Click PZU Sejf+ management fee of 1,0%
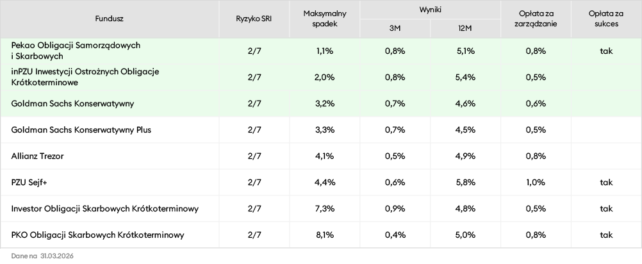Viewport: 642px width, 264px height. click(x=538, y=183)
